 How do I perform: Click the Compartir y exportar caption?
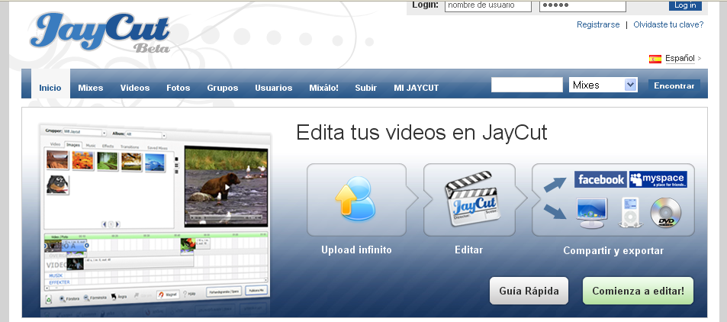click(613, 251)
